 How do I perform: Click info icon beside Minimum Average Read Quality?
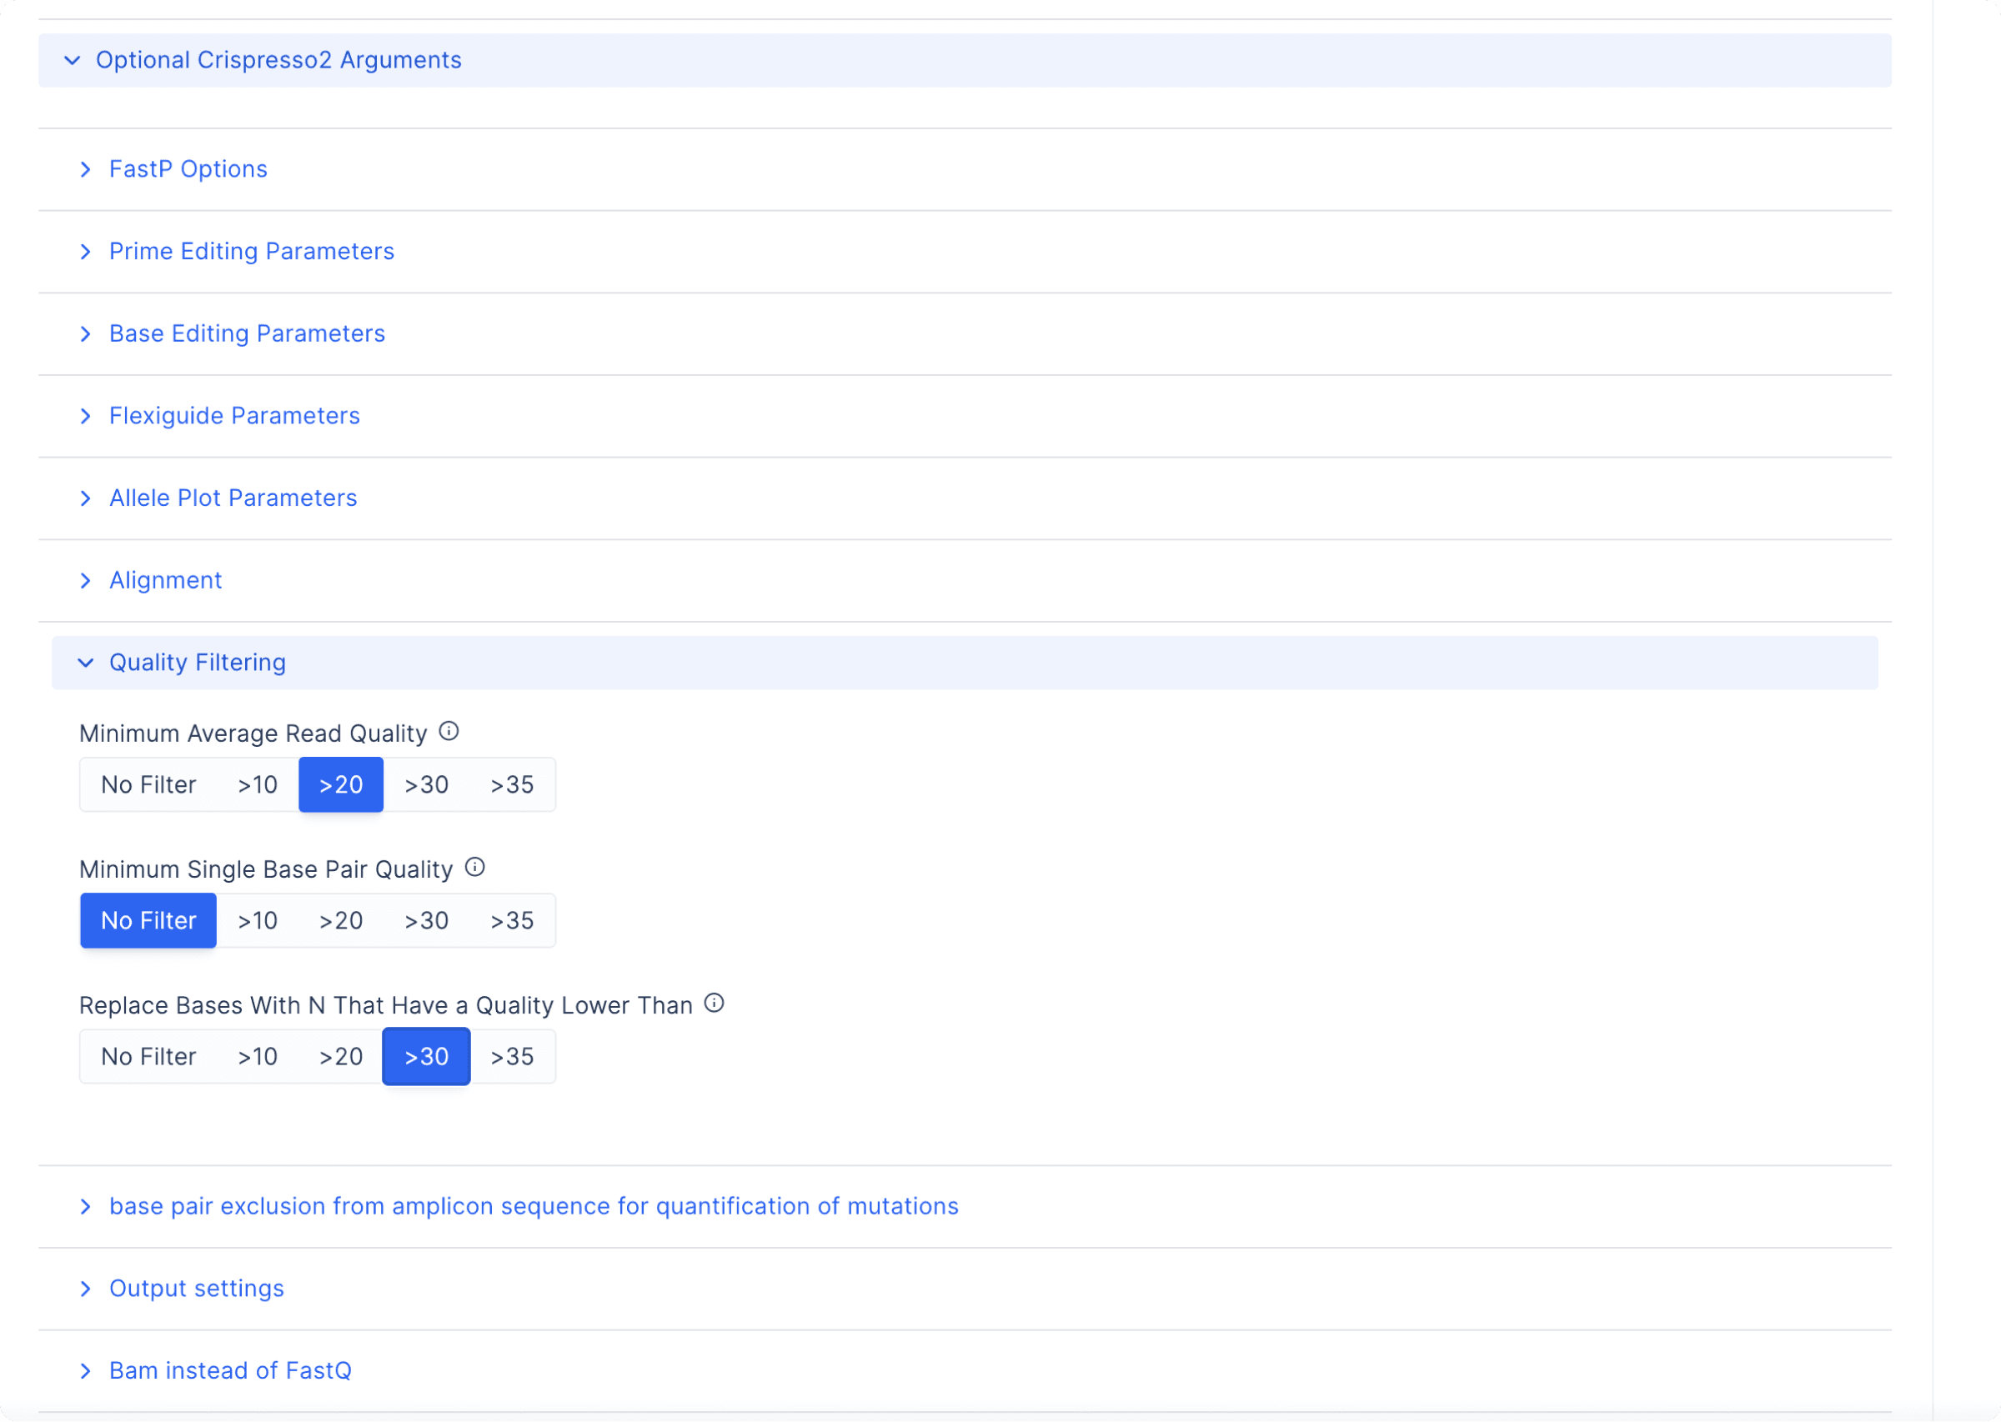coord(449,731)
